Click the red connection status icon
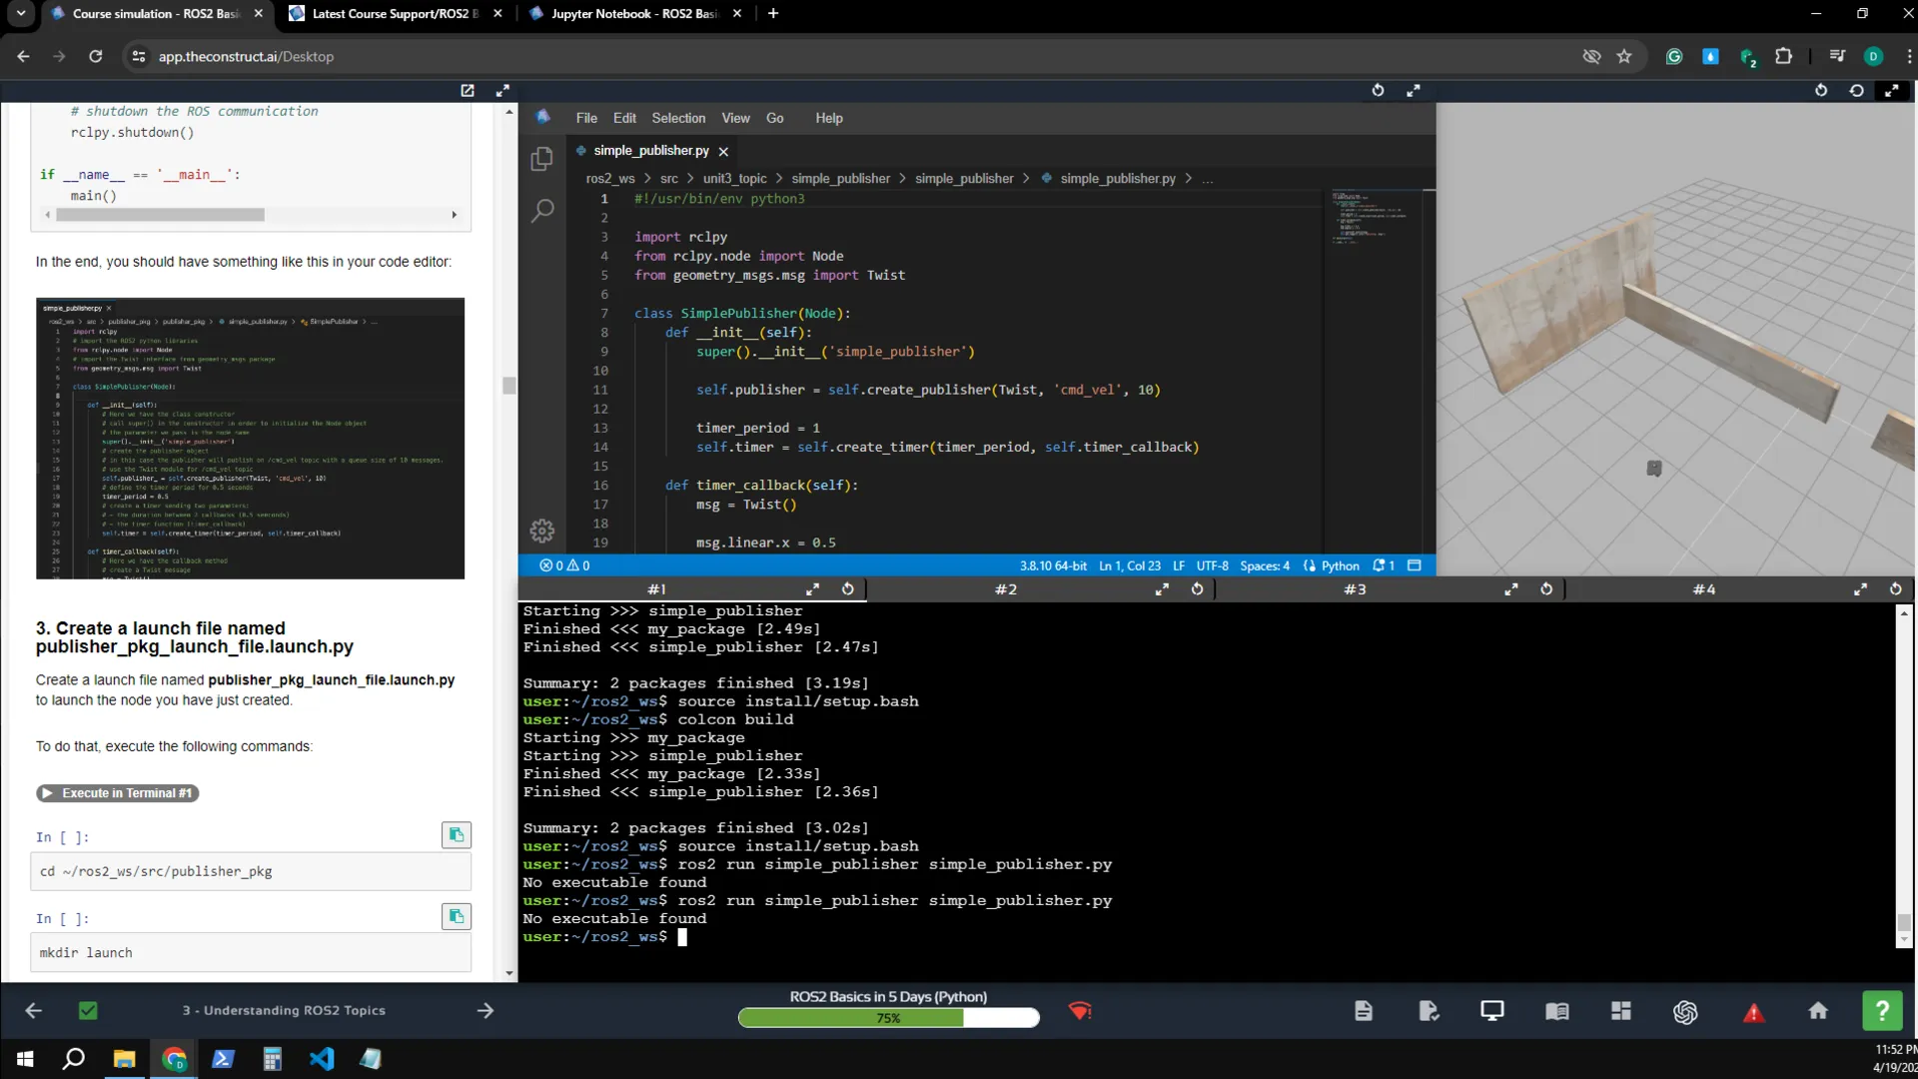Screen dimensions: 1918x1079 (1080, 1011)
